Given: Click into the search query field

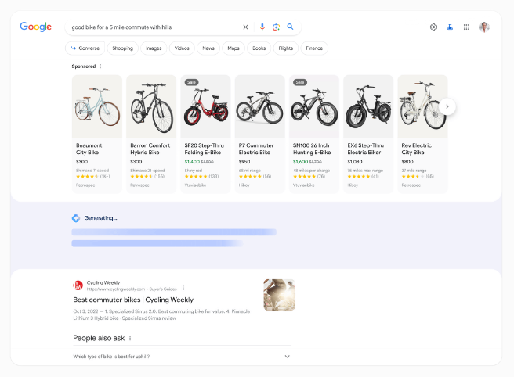Looking at the screenshot, I should coord(153,27).
